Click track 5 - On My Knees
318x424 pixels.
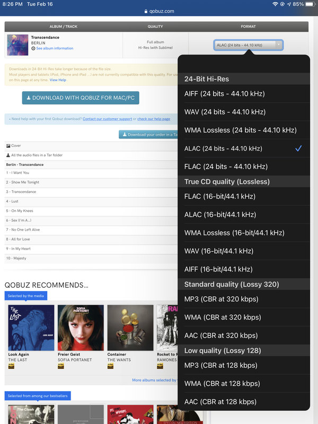coord(91,210)
